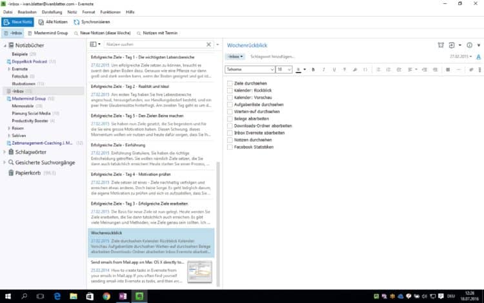The height and width of the screenshot is (303, 484).
Task: Insert a table via toolbar icon
Action: click(x=448, y=70)
